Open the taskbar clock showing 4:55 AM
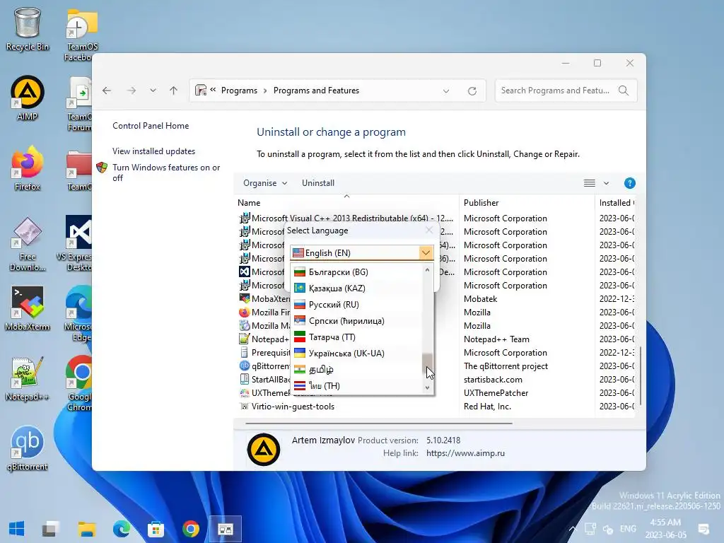The width and height of the screenshot is (724, 543). coord(665,529)
